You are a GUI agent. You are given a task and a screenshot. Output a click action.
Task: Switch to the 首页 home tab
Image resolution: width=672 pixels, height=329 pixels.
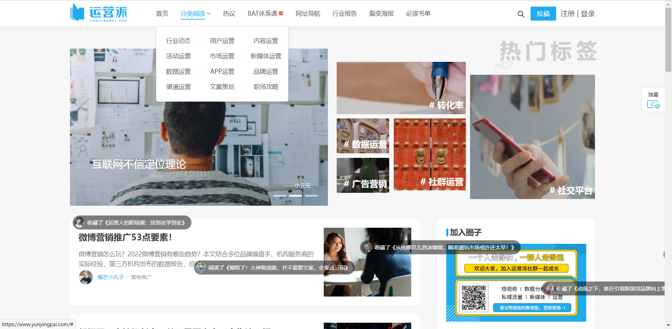tap(162, 14)
